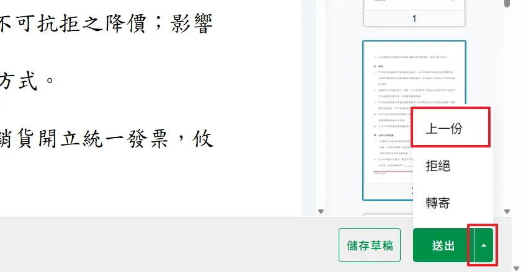
Task: Open the dropdown arrow beside 送出
Action: click(x=484, y=245)
